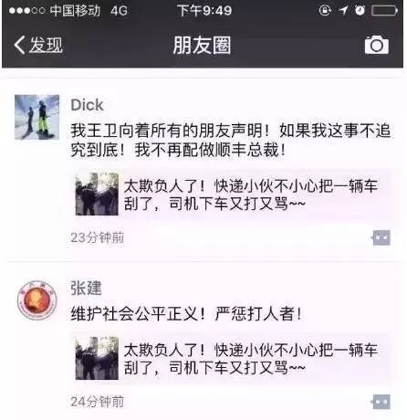
Task: Tap the rotation lock status icon
Action: pyautogui.click(x=325, y=10)
